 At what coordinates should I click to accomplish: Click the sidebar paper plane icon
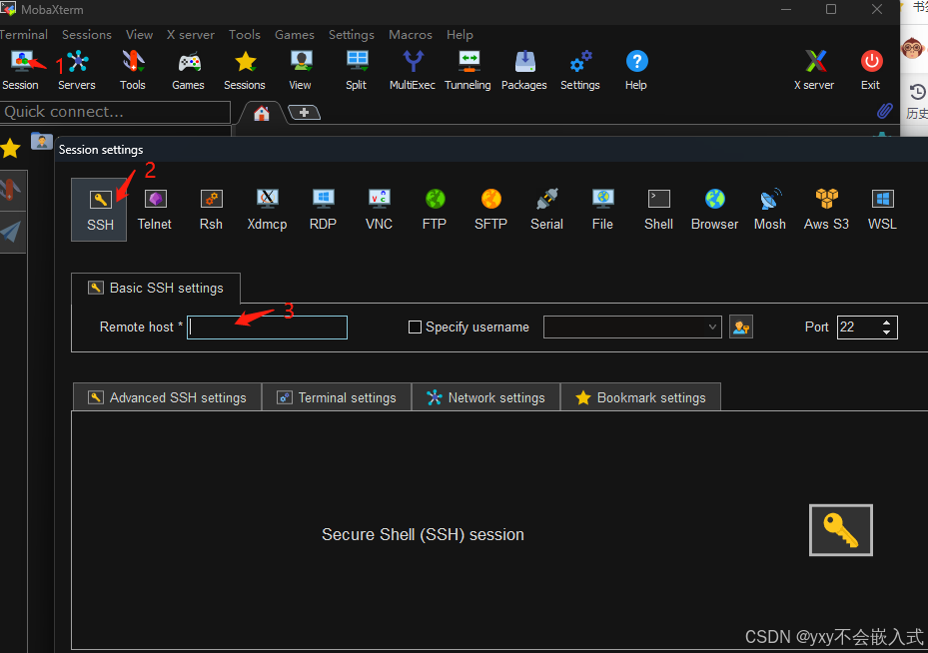point(11,232)
